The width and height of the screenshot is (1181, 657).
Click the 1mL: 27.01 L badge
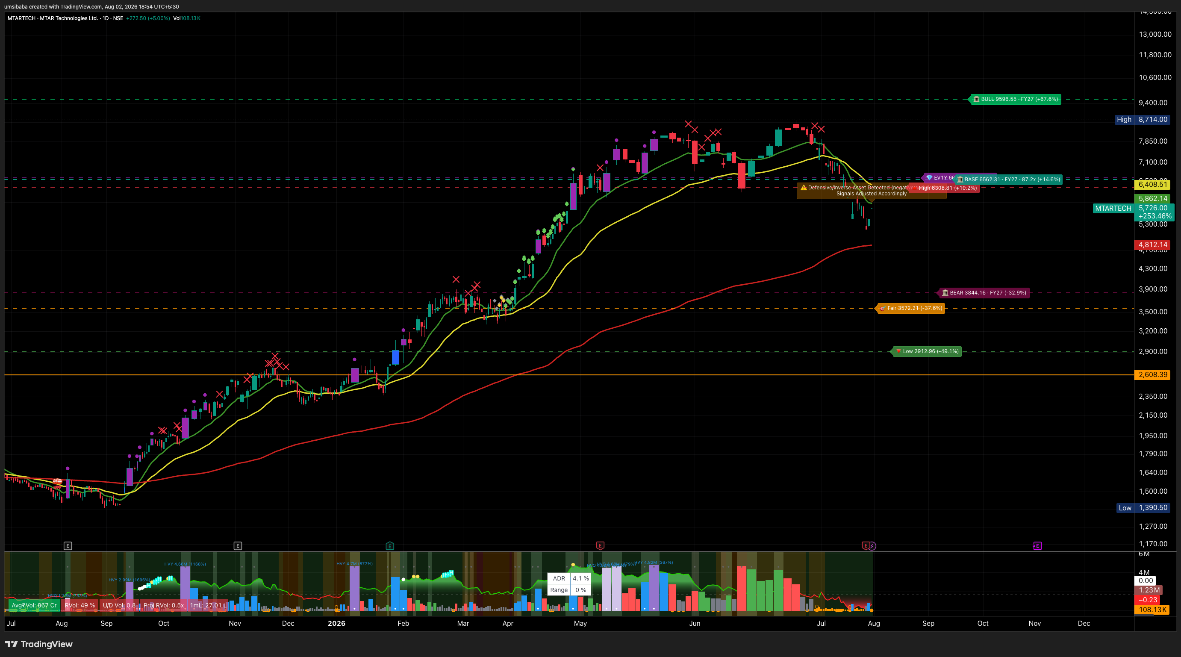point(208,605)
